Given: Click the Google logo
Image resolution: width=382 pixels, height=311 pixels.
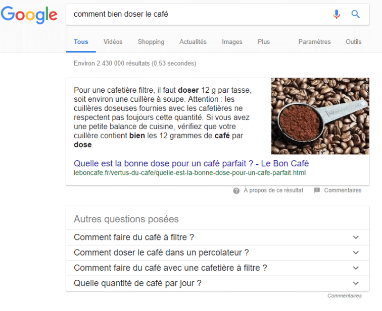Looking at the screenshot, I should pos(29,15).
